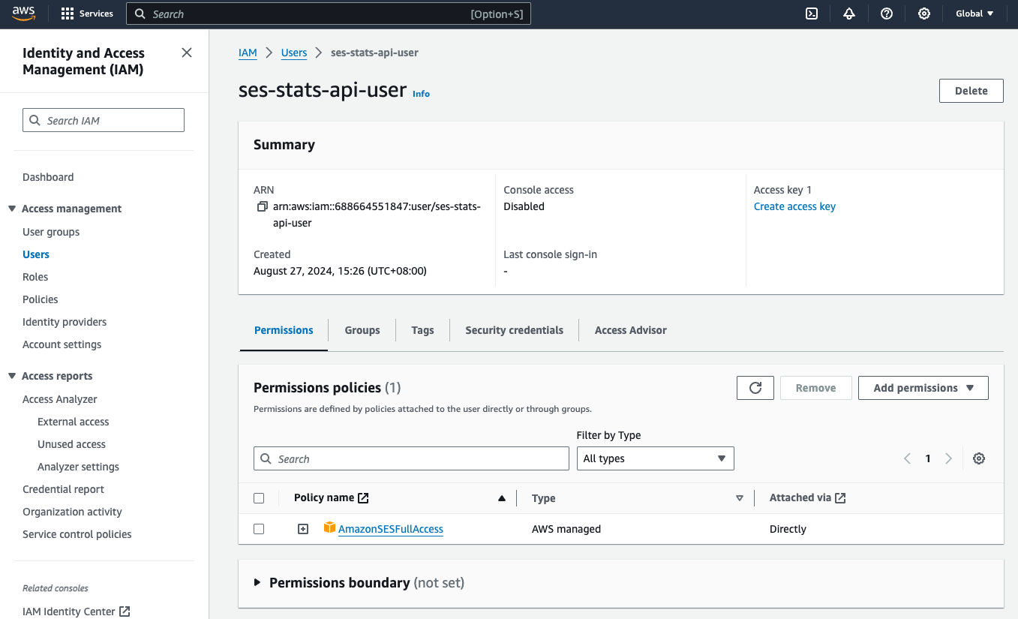
Task: Check the AmazonSESFullAccess row checkbox
Action: (x=259, y=529)
